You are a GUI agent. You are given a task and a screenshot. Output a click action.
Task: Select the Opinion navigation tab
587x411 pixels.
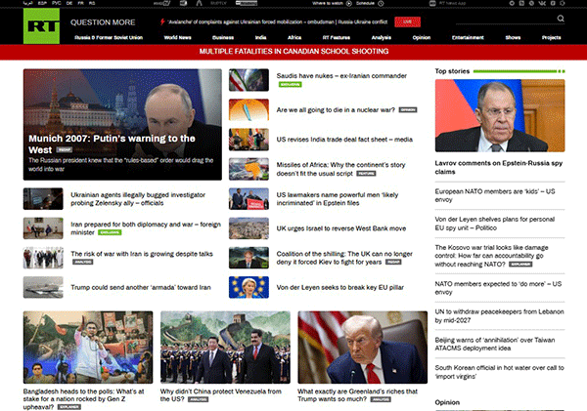click(422, 36)
